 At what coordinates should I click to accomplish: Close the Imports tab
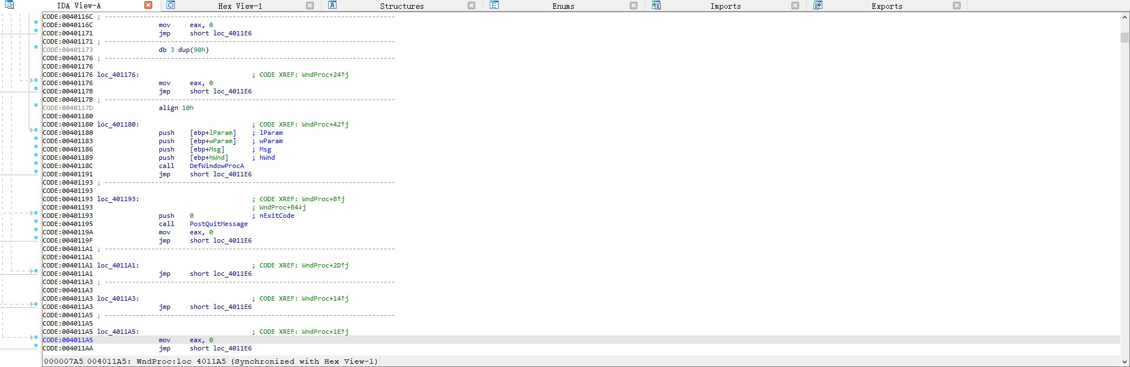(x=795, y=6)
